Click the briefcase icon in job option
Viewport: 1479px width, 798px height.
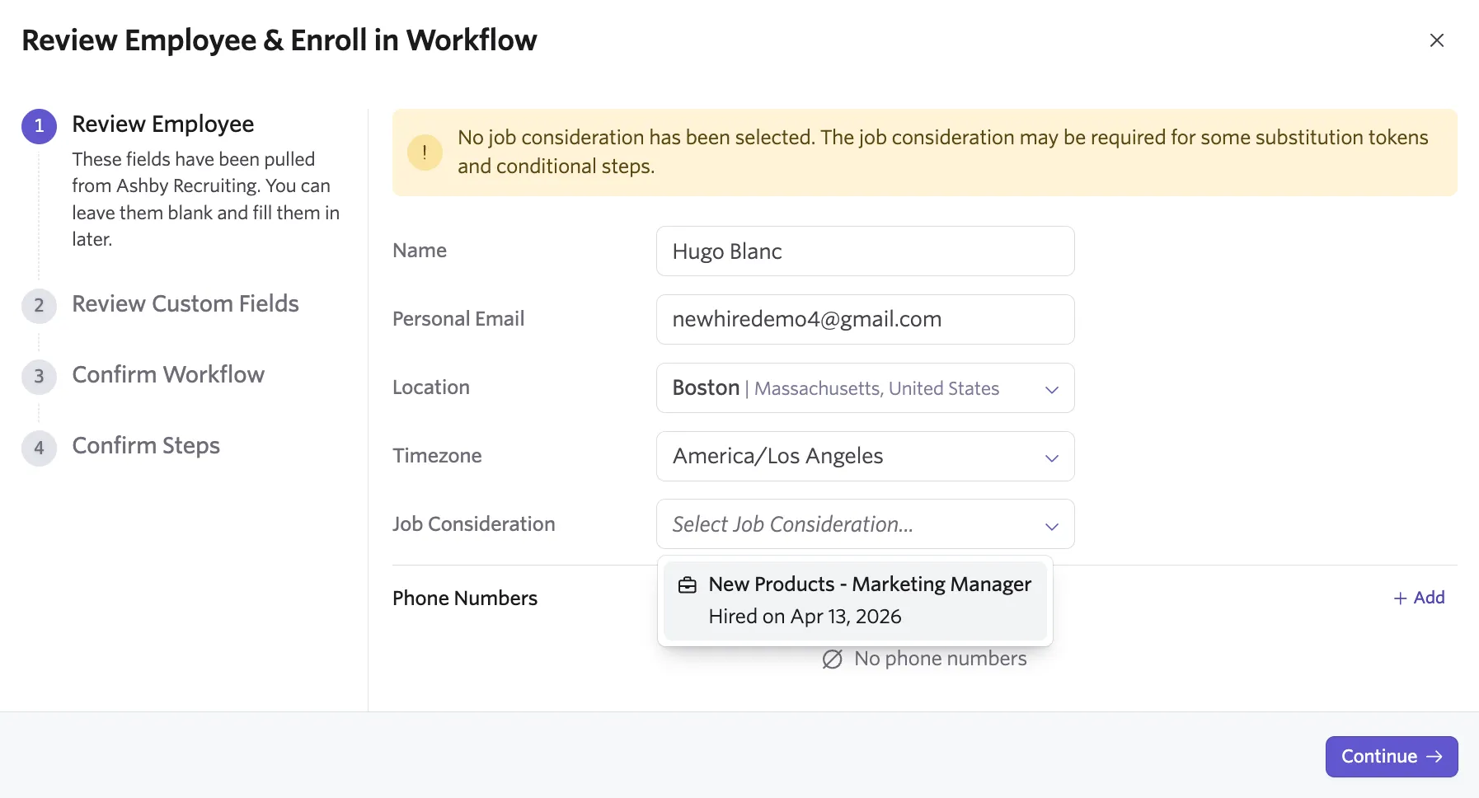coord(687,585)
